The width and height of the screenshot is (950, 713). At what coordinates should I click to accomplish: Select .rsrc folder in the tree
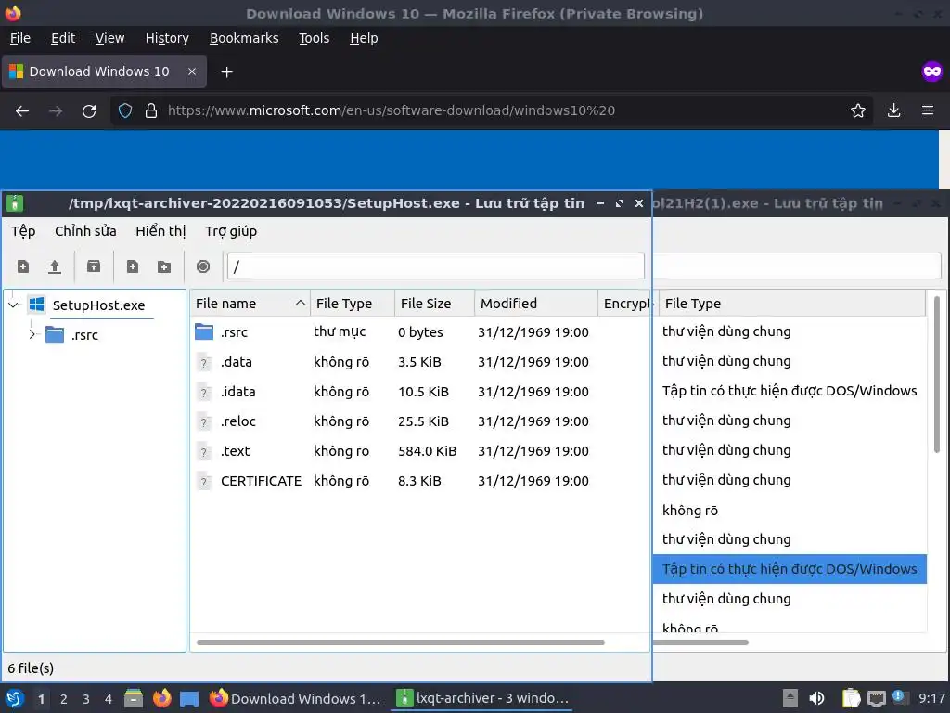[x=84, y=334]
